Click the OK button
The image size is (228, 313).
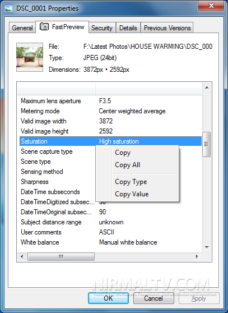coord(109,298)
